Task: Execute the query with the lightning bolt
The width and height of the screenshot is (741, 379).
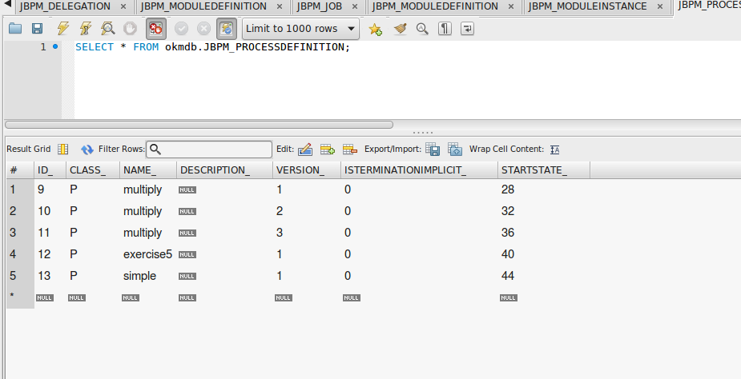Action: click(63, 29)
